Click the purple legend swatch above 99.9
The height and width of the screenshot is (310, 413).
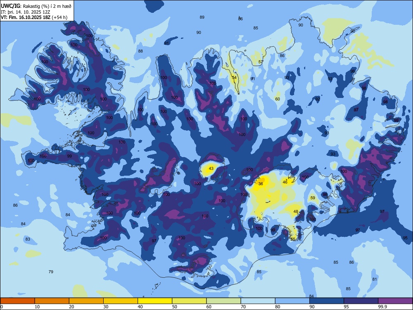coord(395,301)
